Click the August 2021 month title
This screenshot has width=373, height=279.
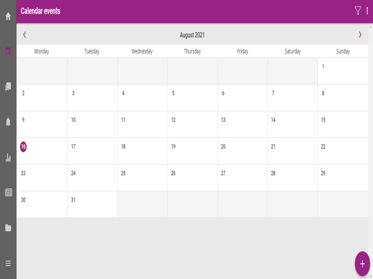(192, 35)
